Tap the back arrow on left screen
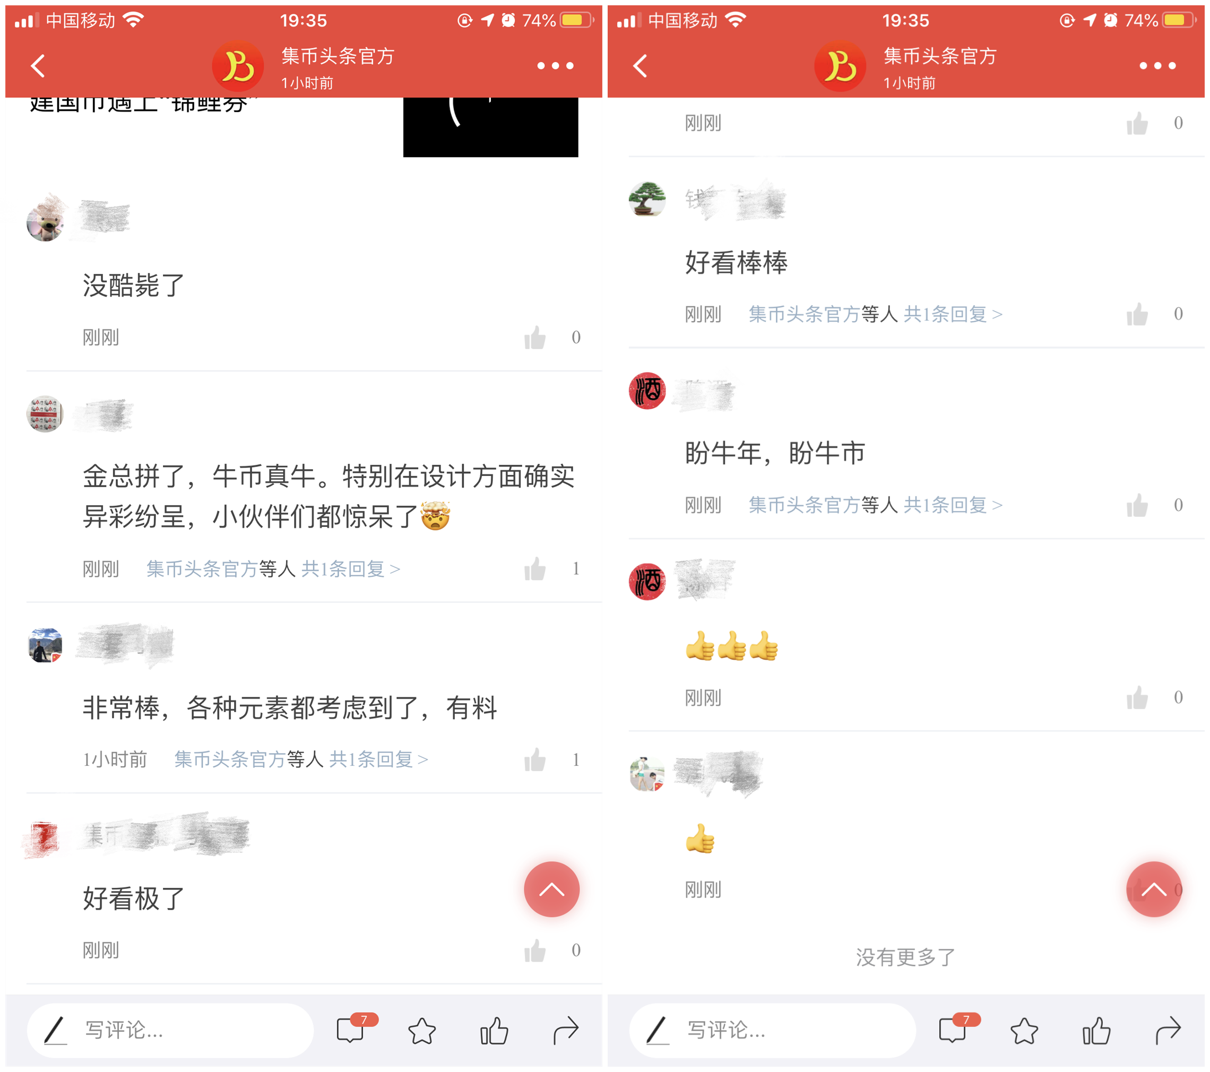Image resolution: width=1210 pixels, height=1072 pixels. coord(38,66)
